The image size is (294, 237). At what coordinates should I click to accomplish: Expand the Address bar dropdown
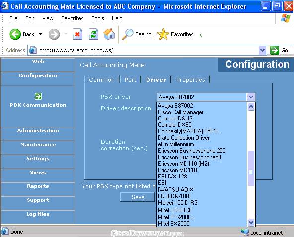(262, 50)
